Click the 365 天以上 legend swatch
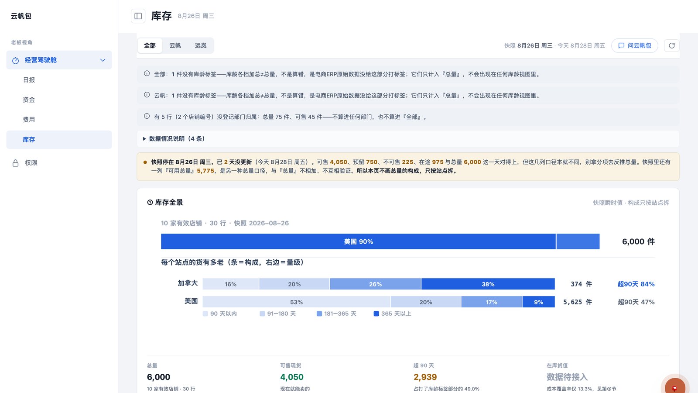Screen dimensions: 698x393 click(x=376, y=314)
